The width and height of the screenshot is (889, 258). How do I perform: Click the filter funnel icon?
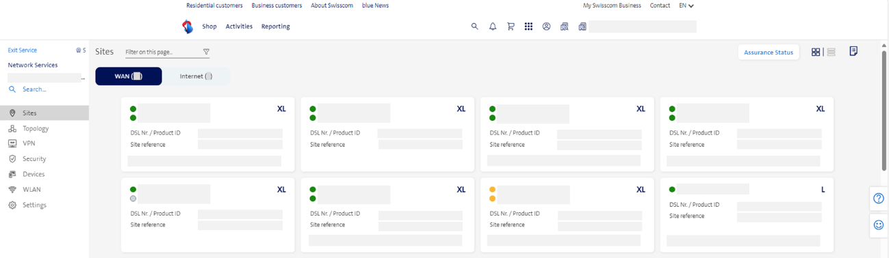[206, 52]
